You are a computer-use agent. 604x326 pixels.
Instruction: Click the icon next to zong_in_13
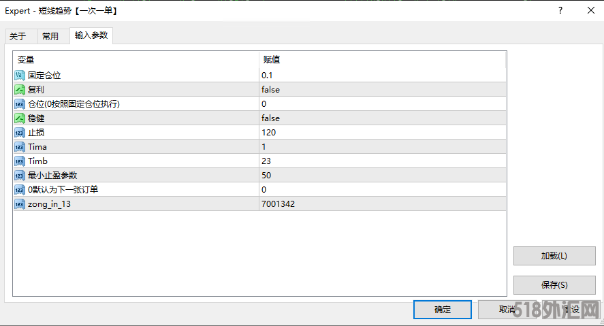click(20, 204)
